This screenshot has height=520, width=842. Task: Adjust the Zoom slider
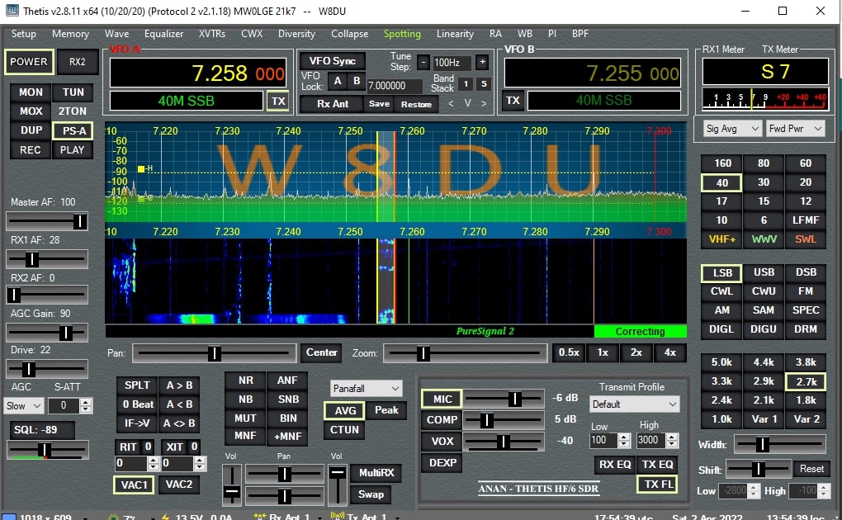click(x=464, y=353)
